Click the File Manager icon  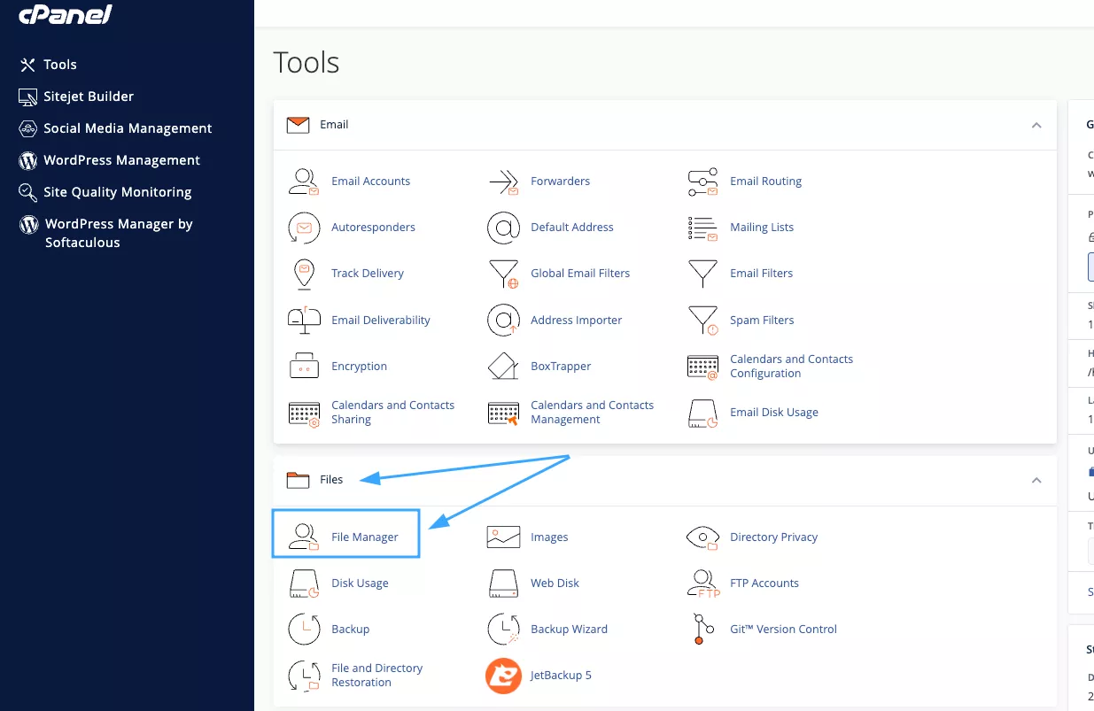[304, 537]
